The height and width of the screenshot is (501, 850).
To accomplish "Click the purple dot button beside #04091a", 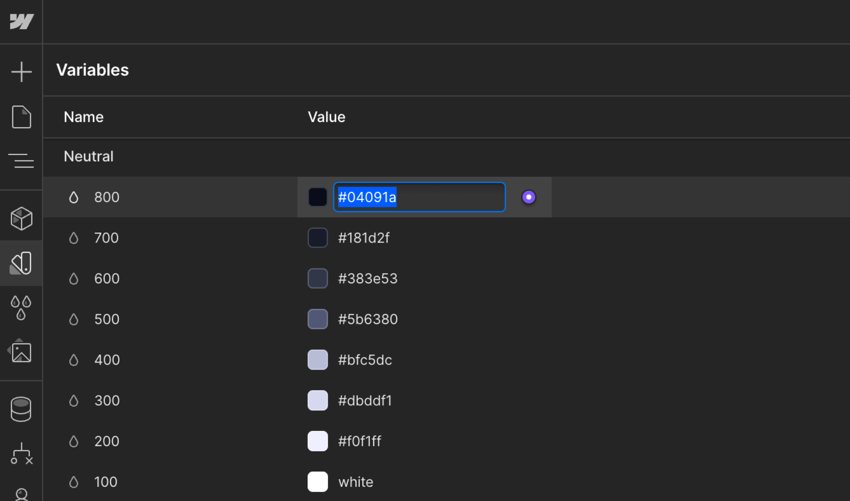I will pyautogui.click(x=529, y=197).
